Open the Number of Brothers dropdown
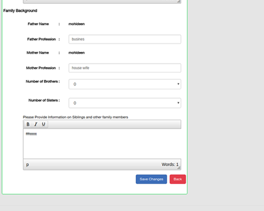The height and width of the screenshot is (211, 264). [125, 84]
